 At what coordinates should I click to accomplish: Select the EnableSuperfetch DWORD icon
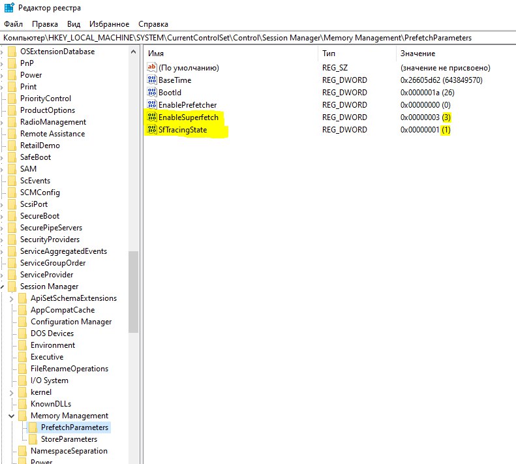(152, 117)
